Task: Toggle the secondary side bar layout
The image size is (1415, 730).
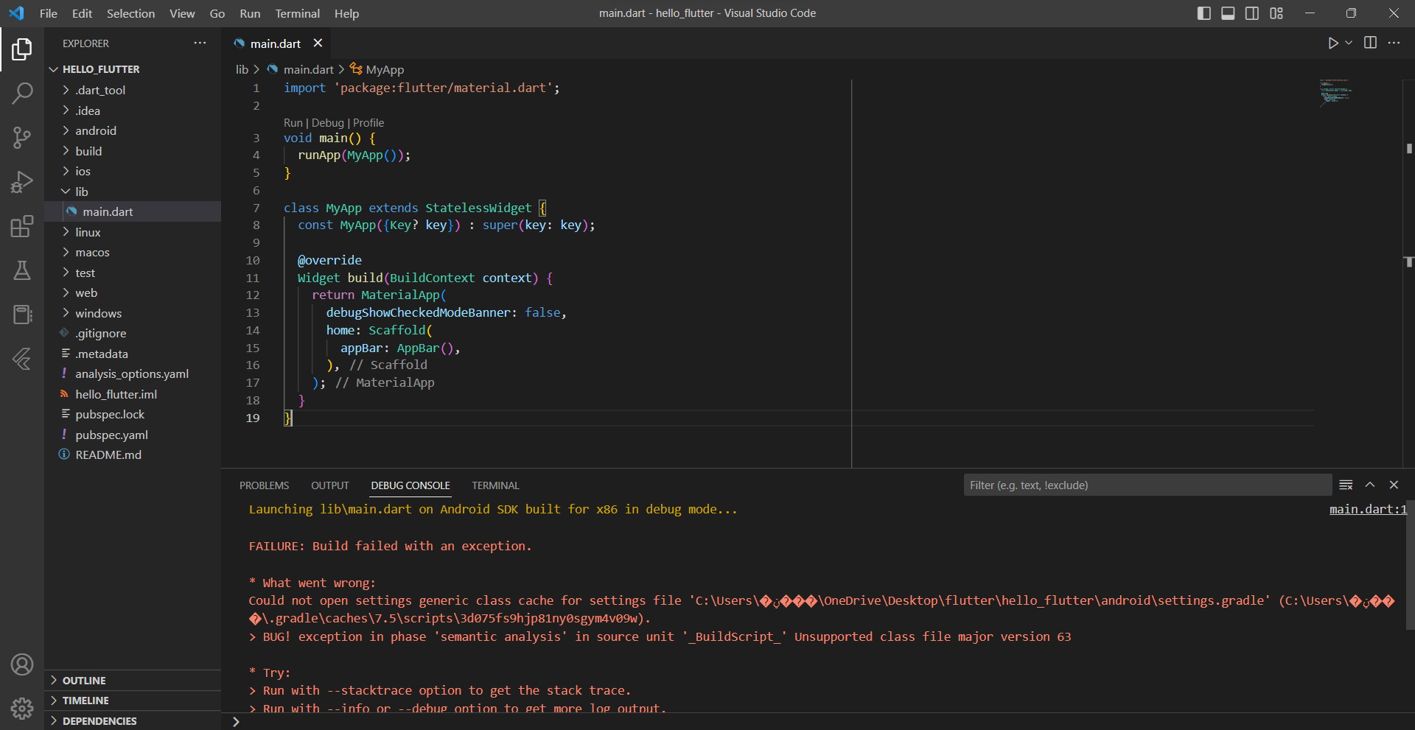Action: [x=1252, y=13]
